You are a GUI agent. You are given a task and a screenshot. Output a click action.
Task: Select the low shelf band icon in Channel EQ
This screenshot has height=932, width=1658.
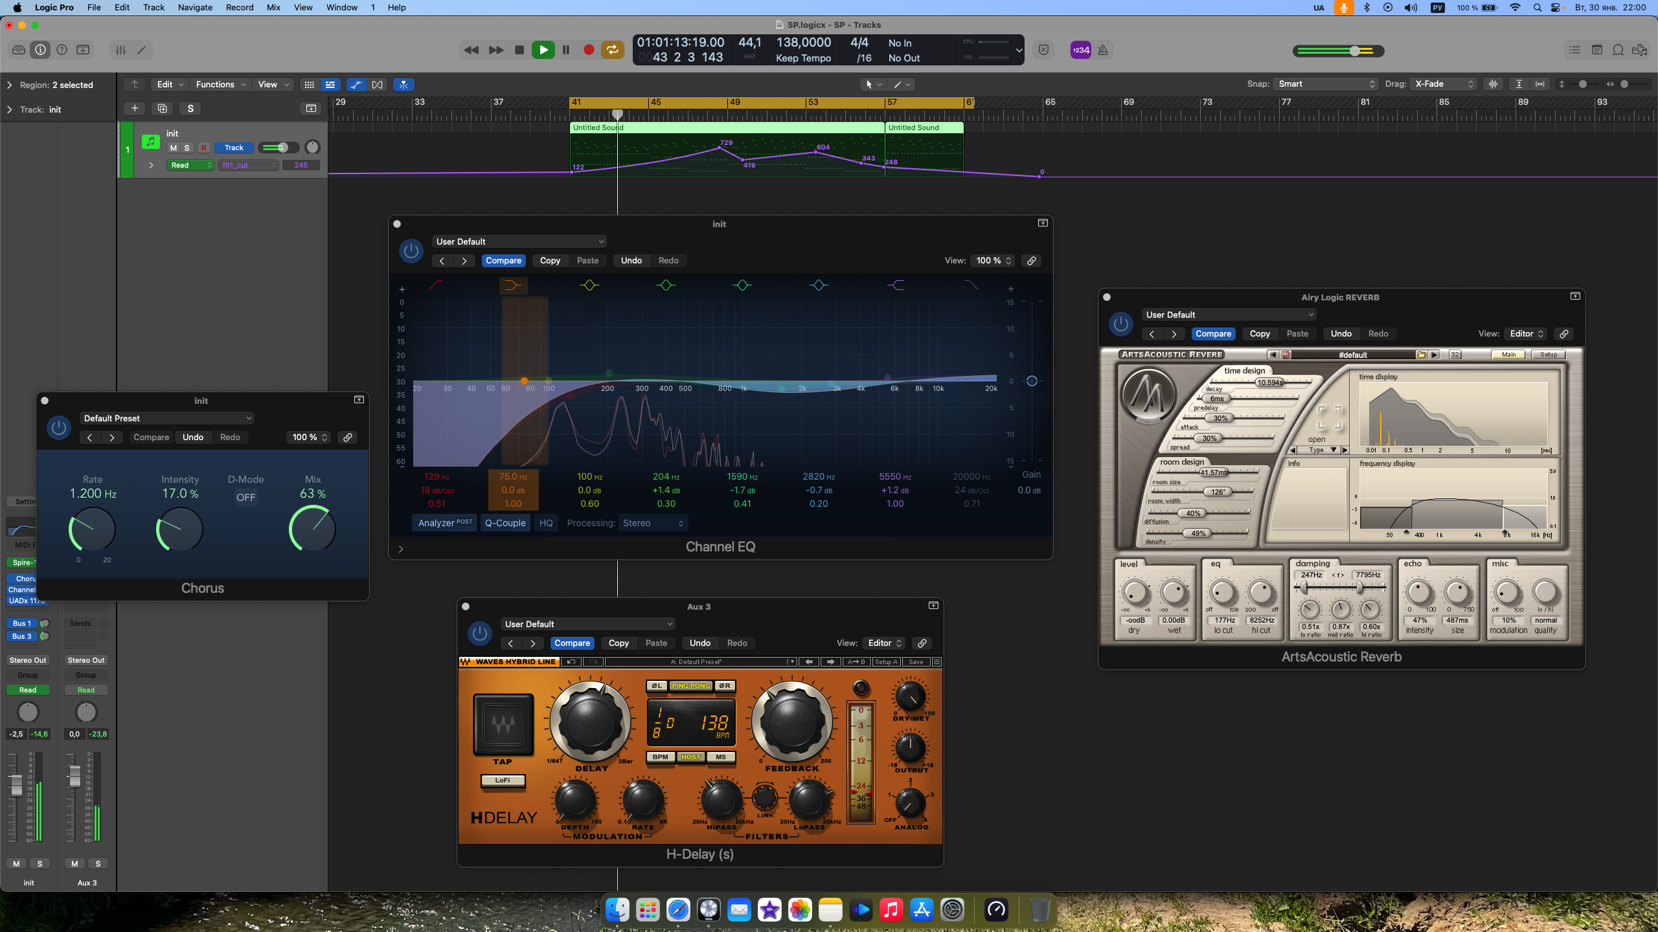click(513, 285)
